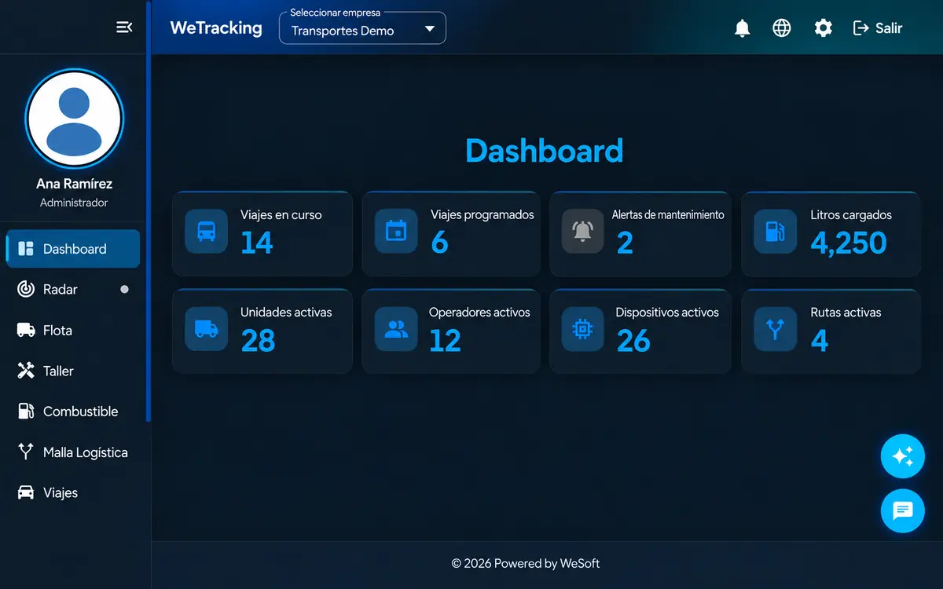This screenshot has width=943, height=589.
Task: Click the Rutas activas value 4
Action: [820, 340]
